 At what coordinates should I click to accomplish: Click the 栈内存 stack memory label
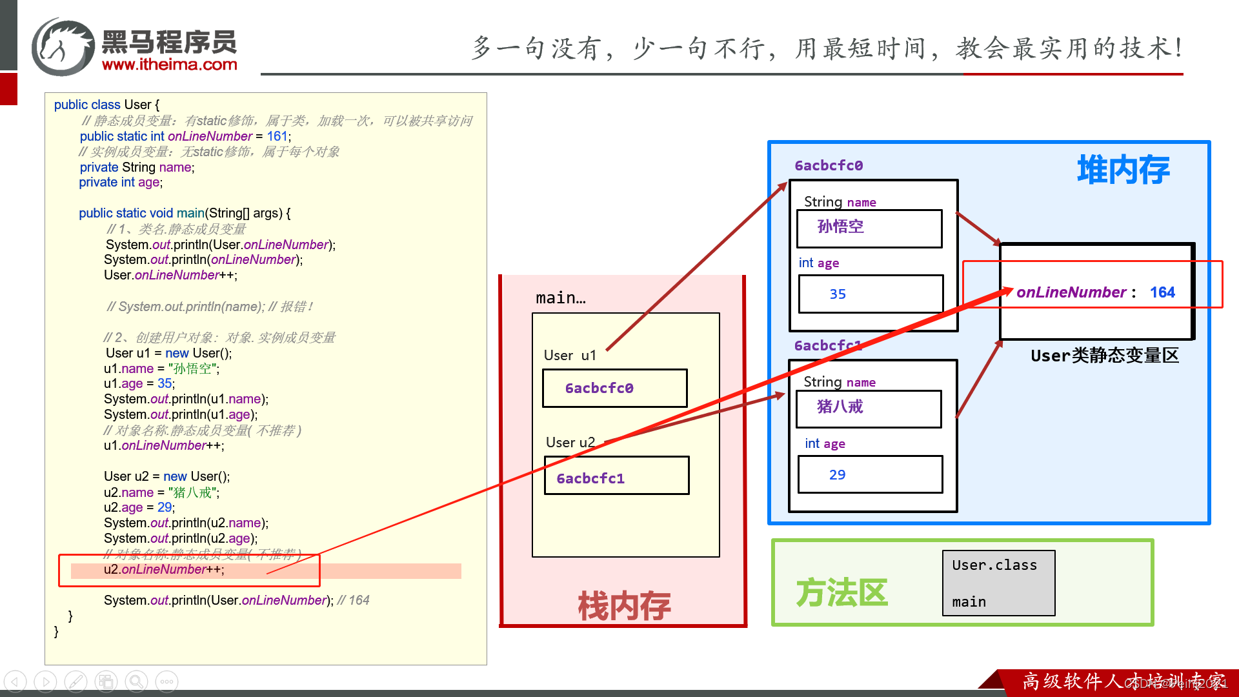(x=623, y=605)
